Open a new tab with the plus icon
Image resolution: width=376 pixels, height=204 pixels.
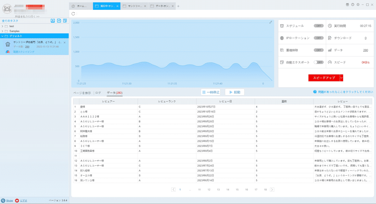[178, 6]
